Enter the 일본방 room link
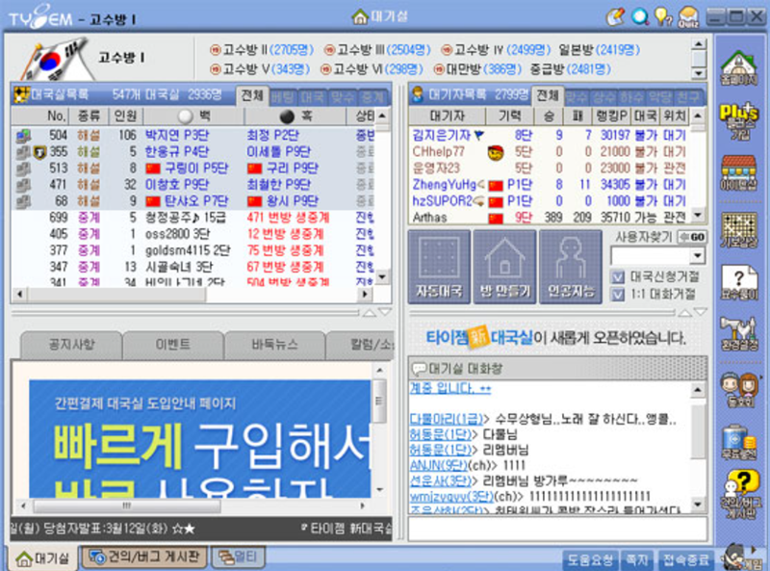The width and height of the screenshot is (770, 571). tap(599, 50)
